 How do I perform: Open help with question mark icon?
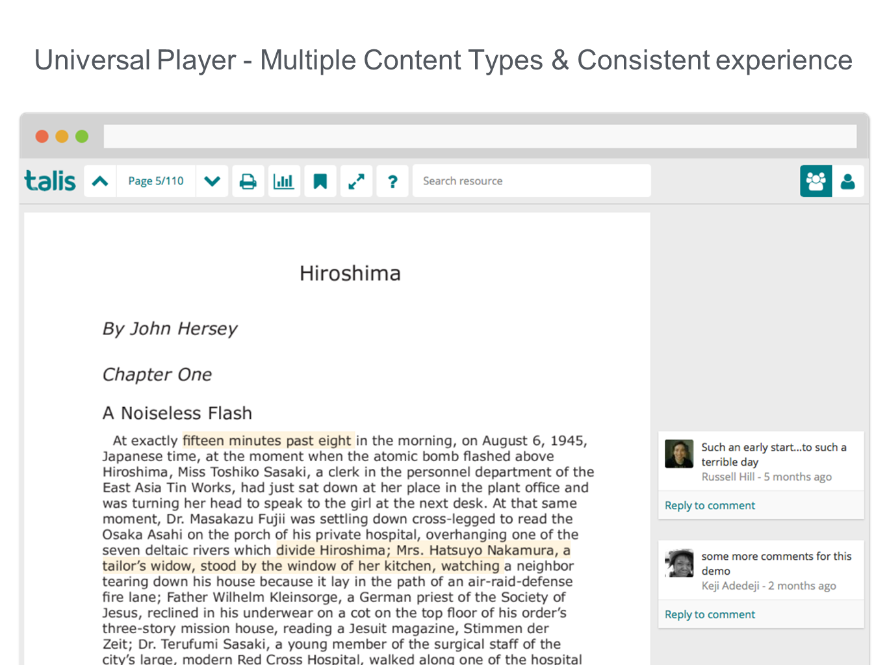pos(392,181)
